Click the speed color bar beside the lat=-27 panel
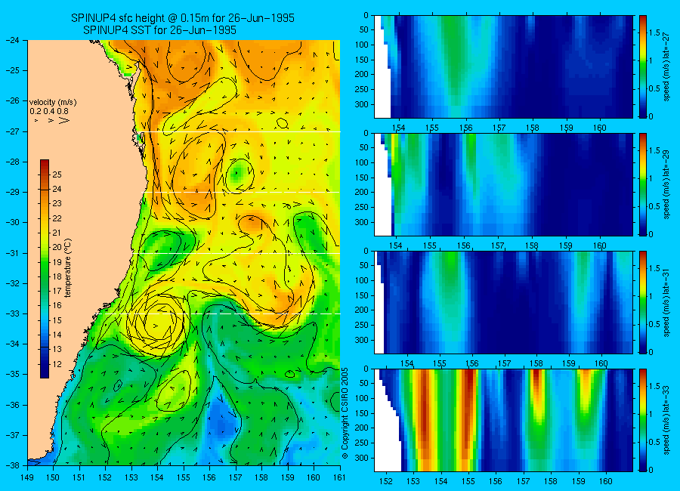680x491 pixels. click(643, 66)
